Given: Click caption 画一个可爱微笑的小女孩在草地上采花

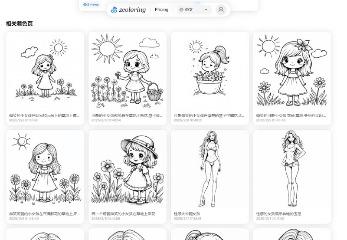Looking at the screenshot, I should tap(123, 214).
